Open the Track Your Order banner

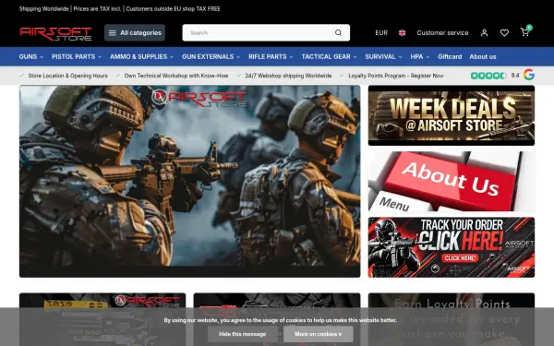tap(452, 247)
